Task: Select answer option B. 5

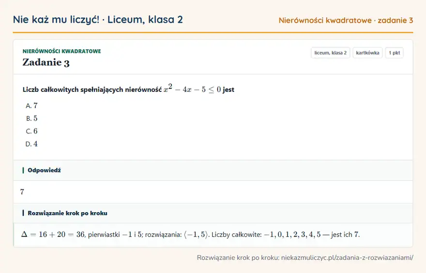Action: tap(31, 118)
